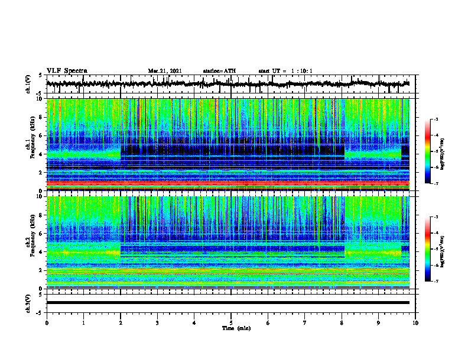The width and height of the screenshot is (468, 362).
Task: Click the ch.1 colorbar "log(PSD)(V²/Hz)" label
Action: point(443,154)
